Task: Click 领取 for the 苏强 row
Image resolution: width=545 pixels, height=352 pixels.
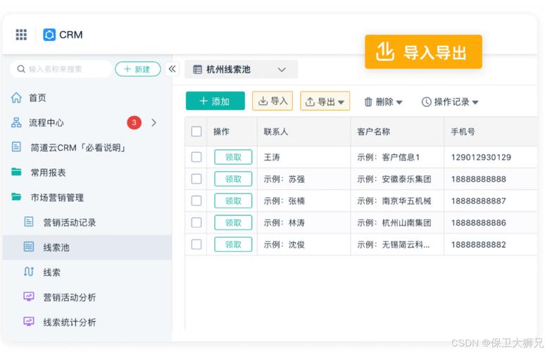Action: 233,179
